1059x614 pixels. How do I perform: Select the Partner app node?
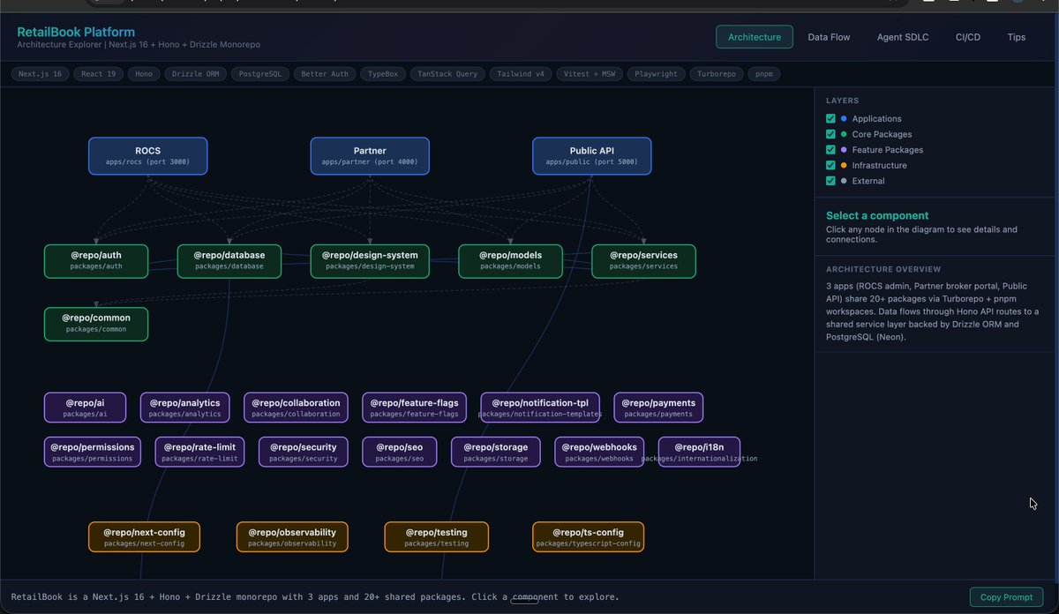(x=370, y=155)
